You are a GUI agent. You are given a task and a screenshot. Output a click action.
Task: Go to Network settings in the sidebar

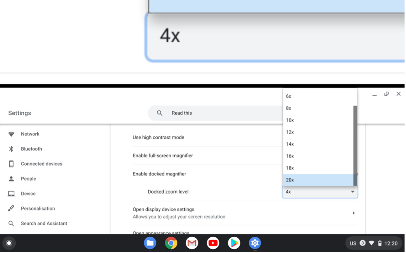pos(30,134)
